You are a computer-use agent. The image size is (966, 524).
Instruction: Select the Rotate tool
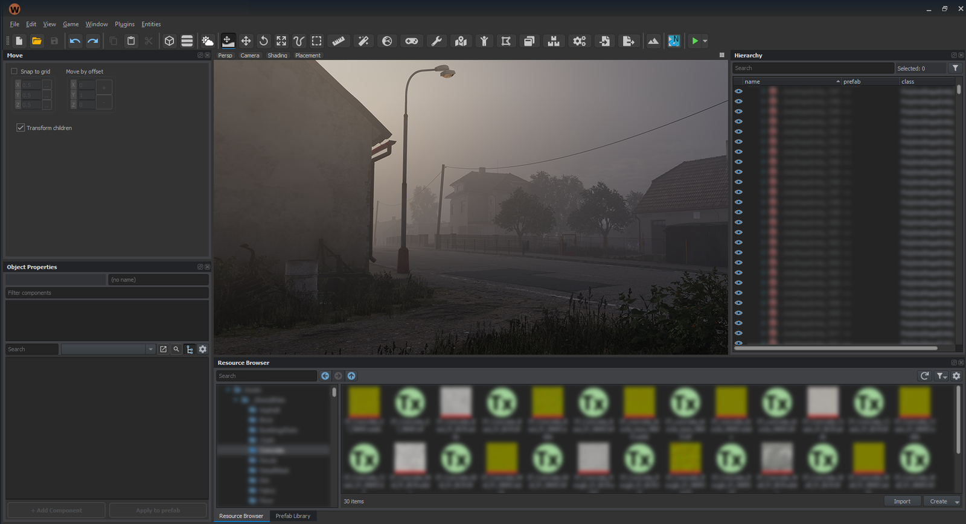[264, 41]
